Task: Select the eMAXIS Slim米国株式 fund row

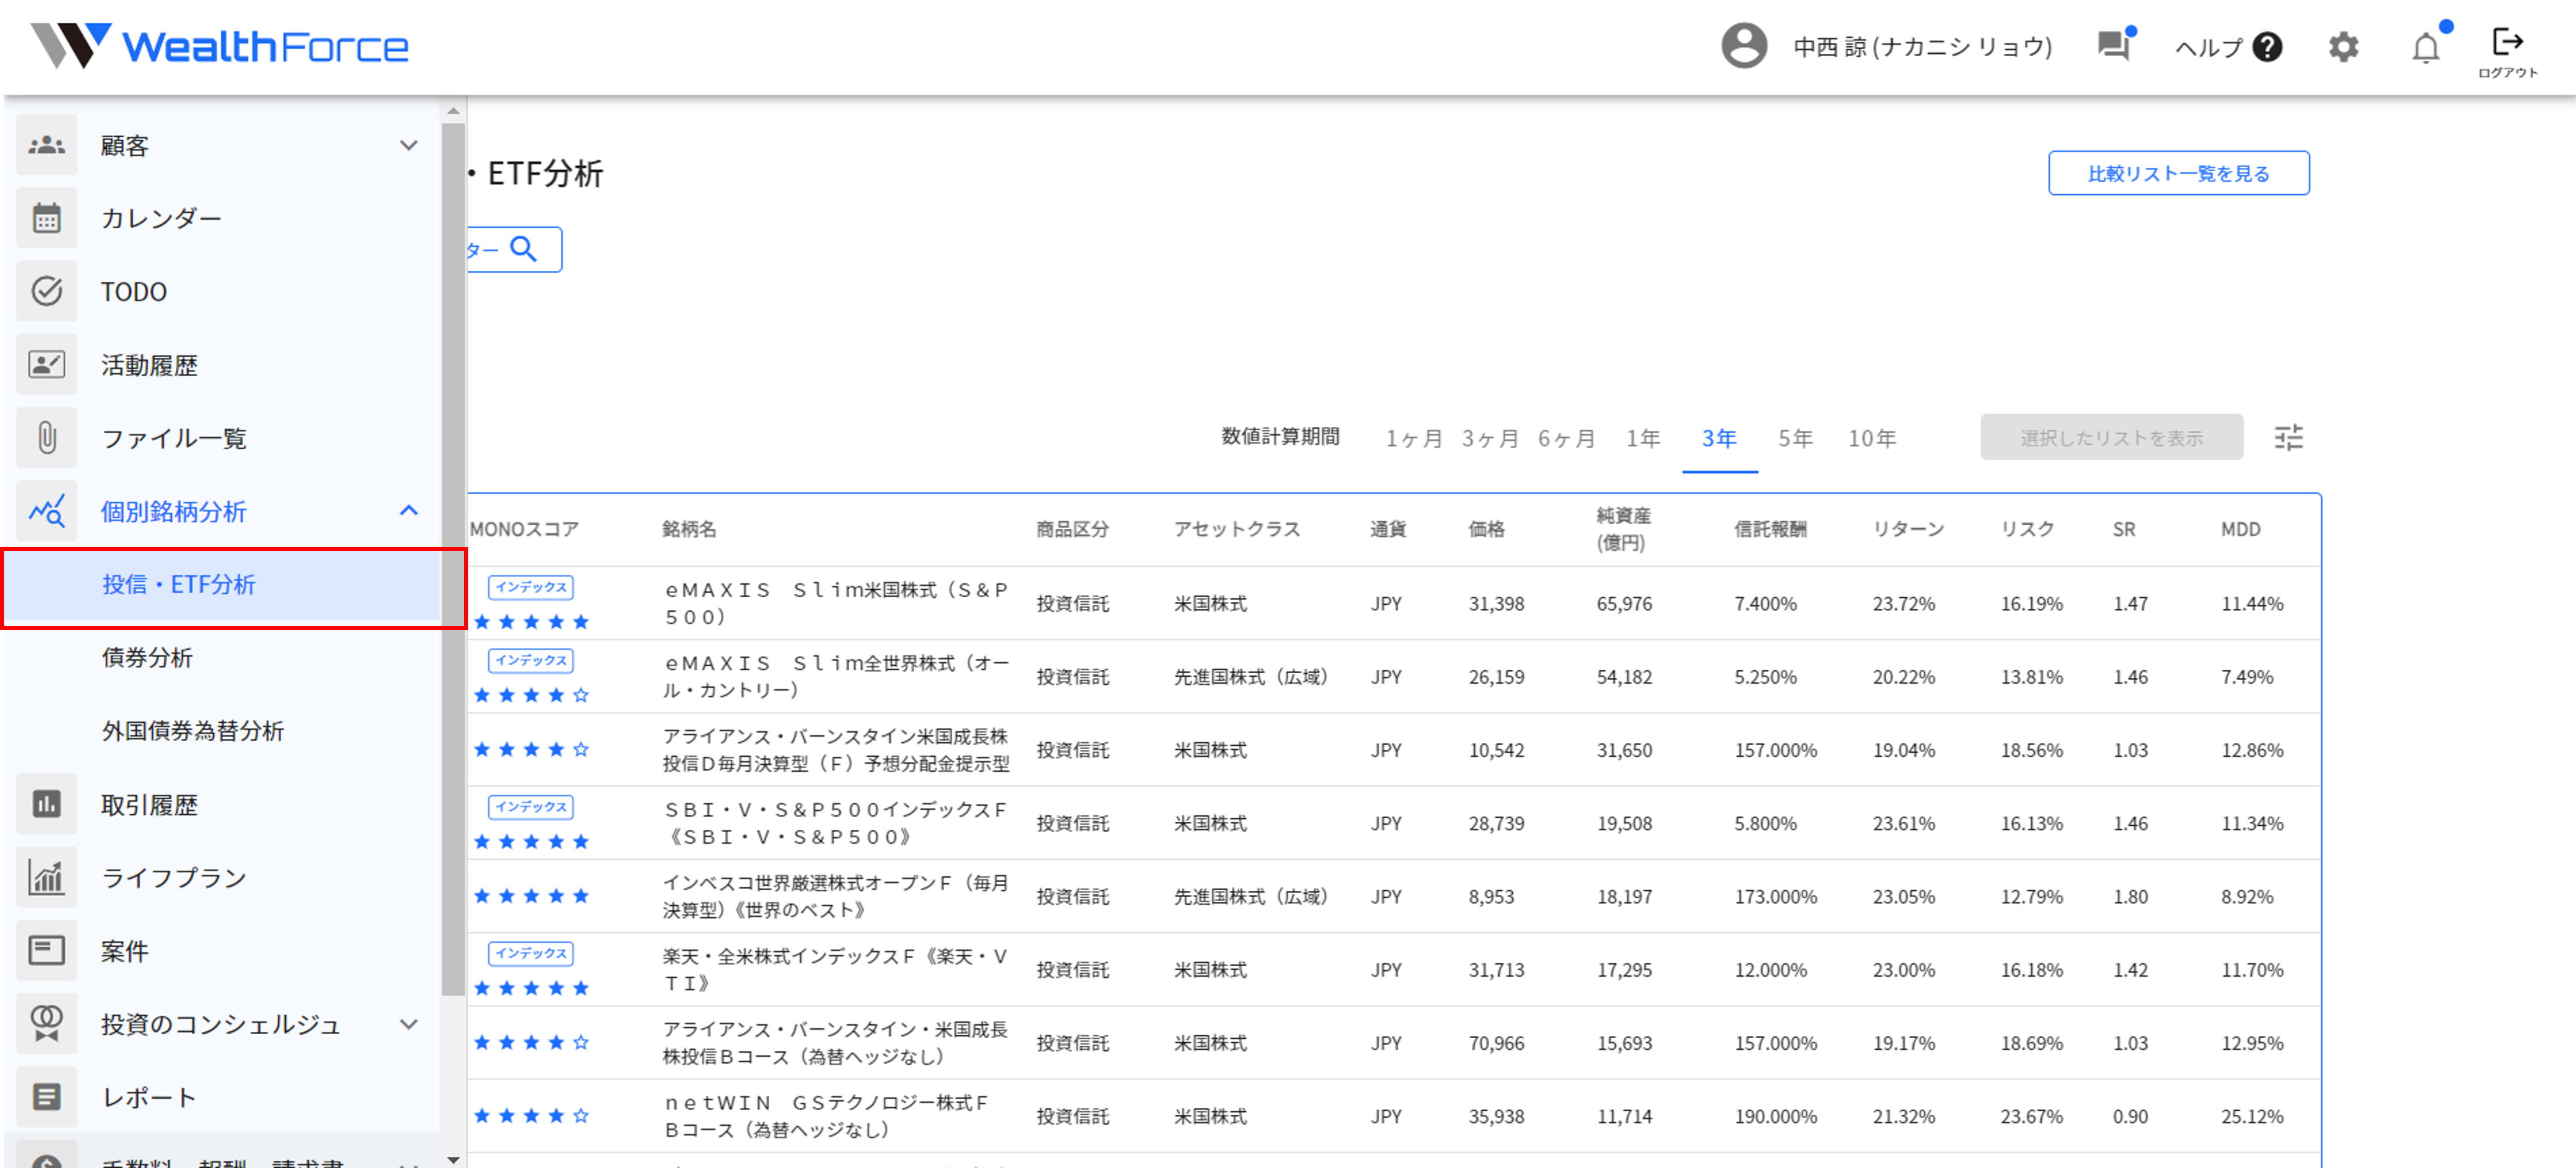Action: point(836,602)
